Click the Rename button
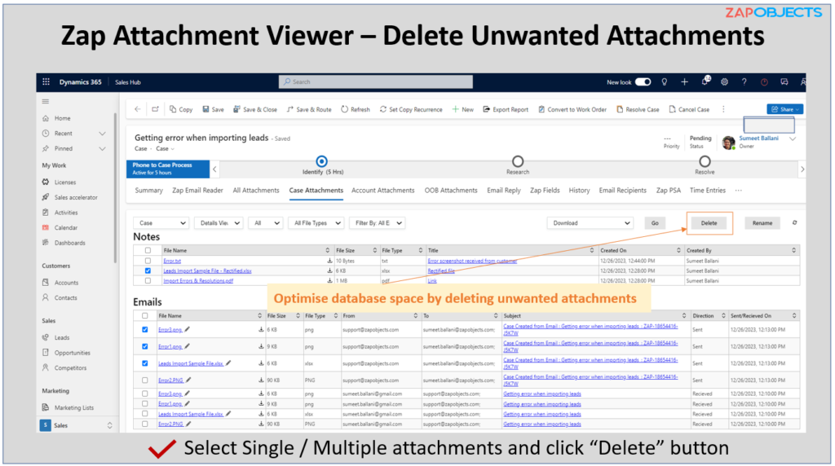 click(x=762, y=223)
